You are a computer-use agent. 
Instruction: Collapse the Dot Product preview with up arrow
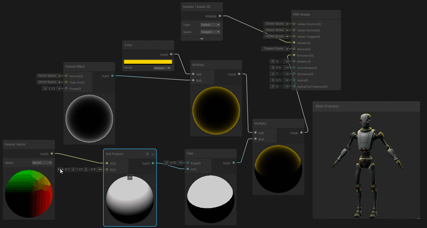tap(130, 177)
